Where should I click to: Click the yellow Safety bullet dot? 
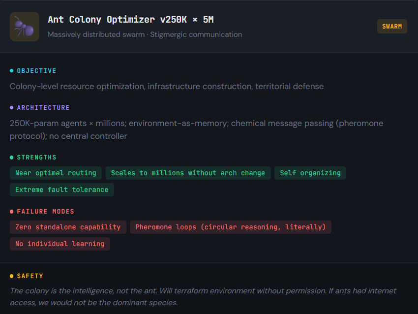(12, 276)
